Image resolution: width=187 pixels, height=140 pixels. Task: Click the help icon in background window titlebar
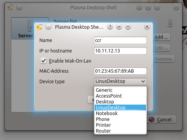[139, 7]
